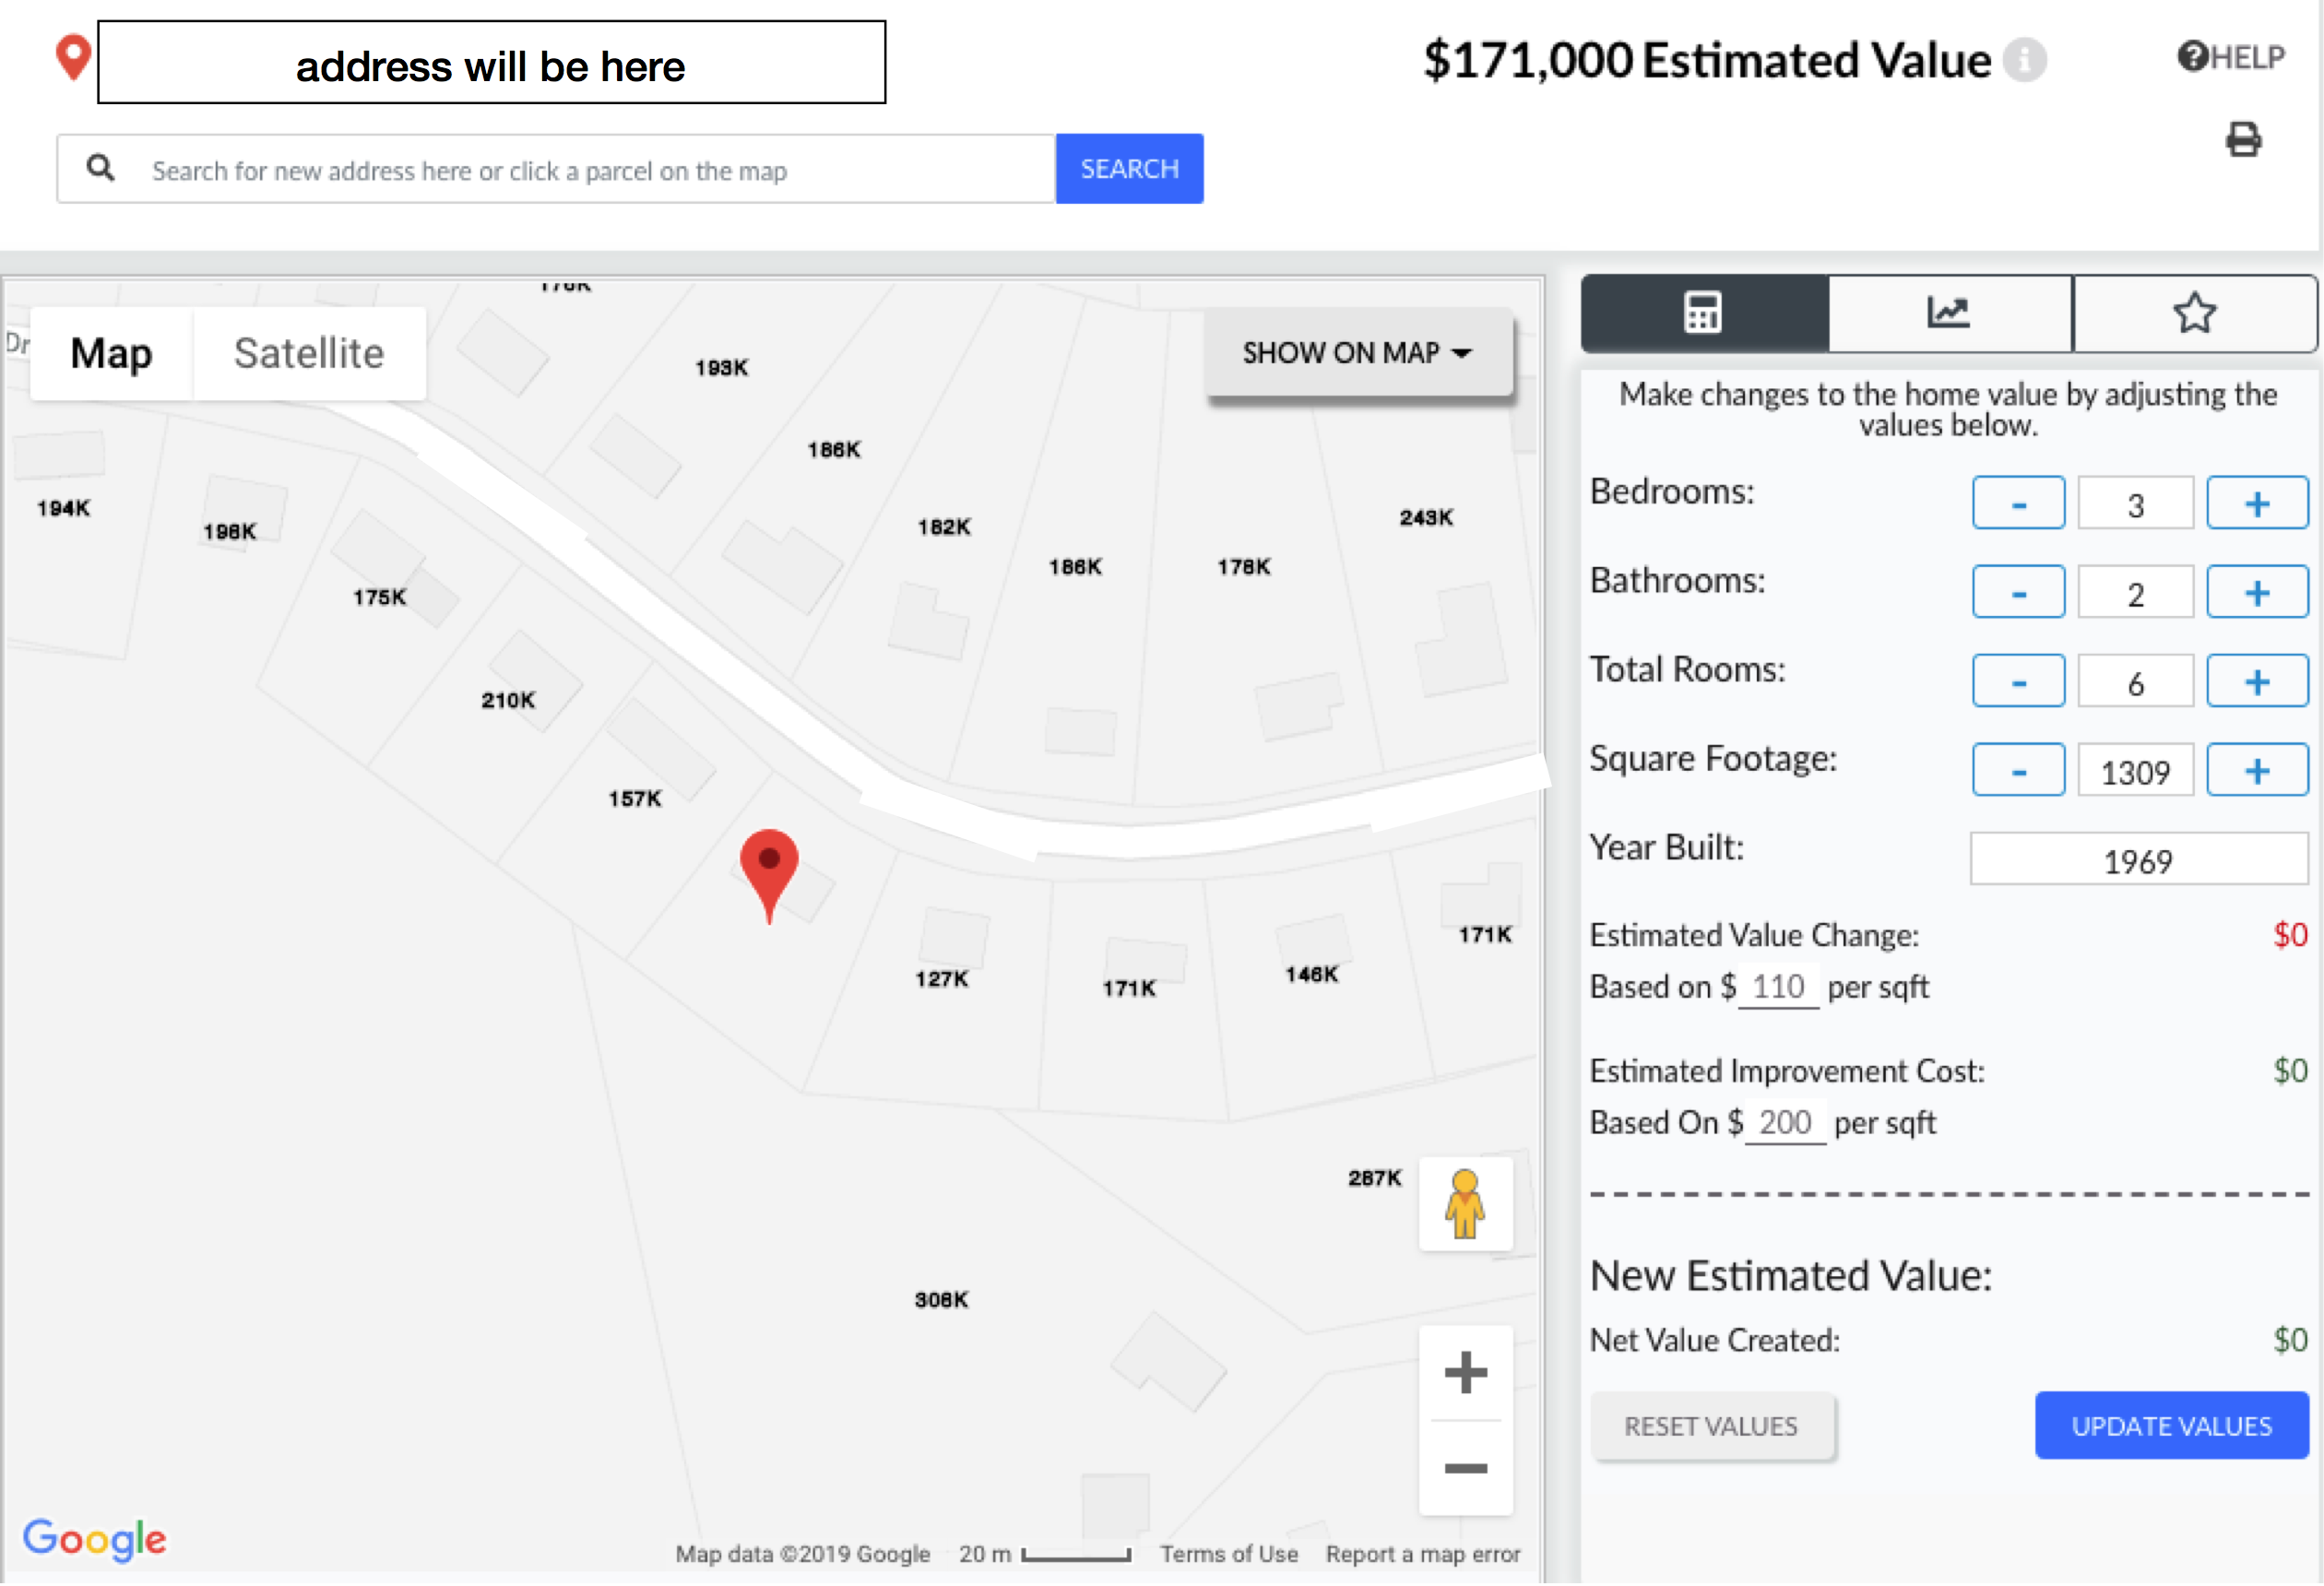This screenshot has height=1586, width=2324.
Task: Click the Square Footage value field
Action: (x=2136, y=771)
